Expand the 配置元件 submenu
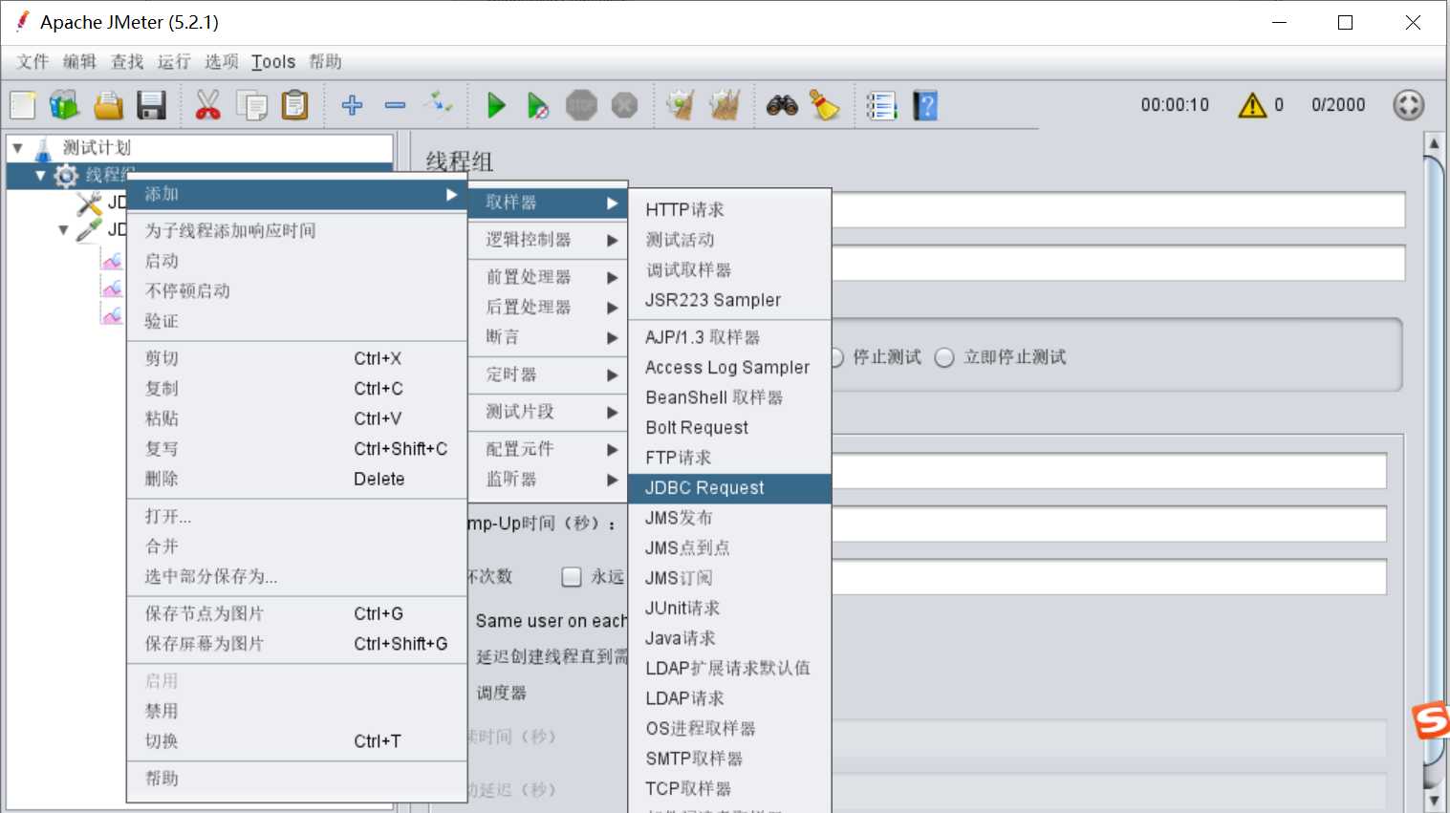Image resolution: width=1450 pixels, height=813 pixels. click(548, 449)
